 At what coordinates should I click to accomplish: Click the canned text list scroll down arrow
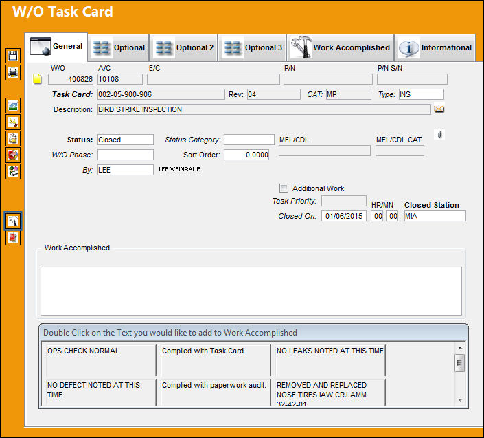[460, 399]
